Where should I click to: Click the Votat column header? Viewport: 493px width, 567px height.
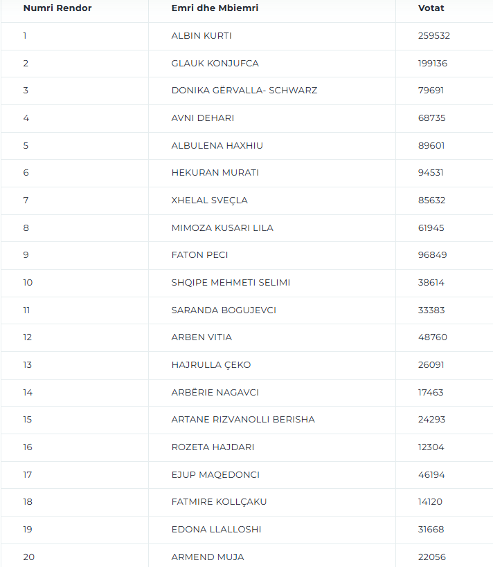(x=431, y=8)
